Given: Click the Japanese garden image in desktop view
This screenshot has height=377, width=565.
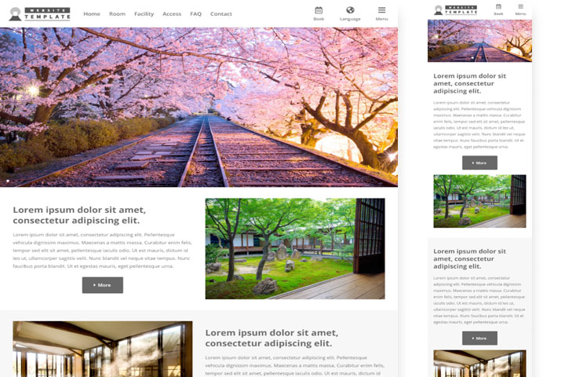Looking at the screenshot, I should [x=294, y=248].
